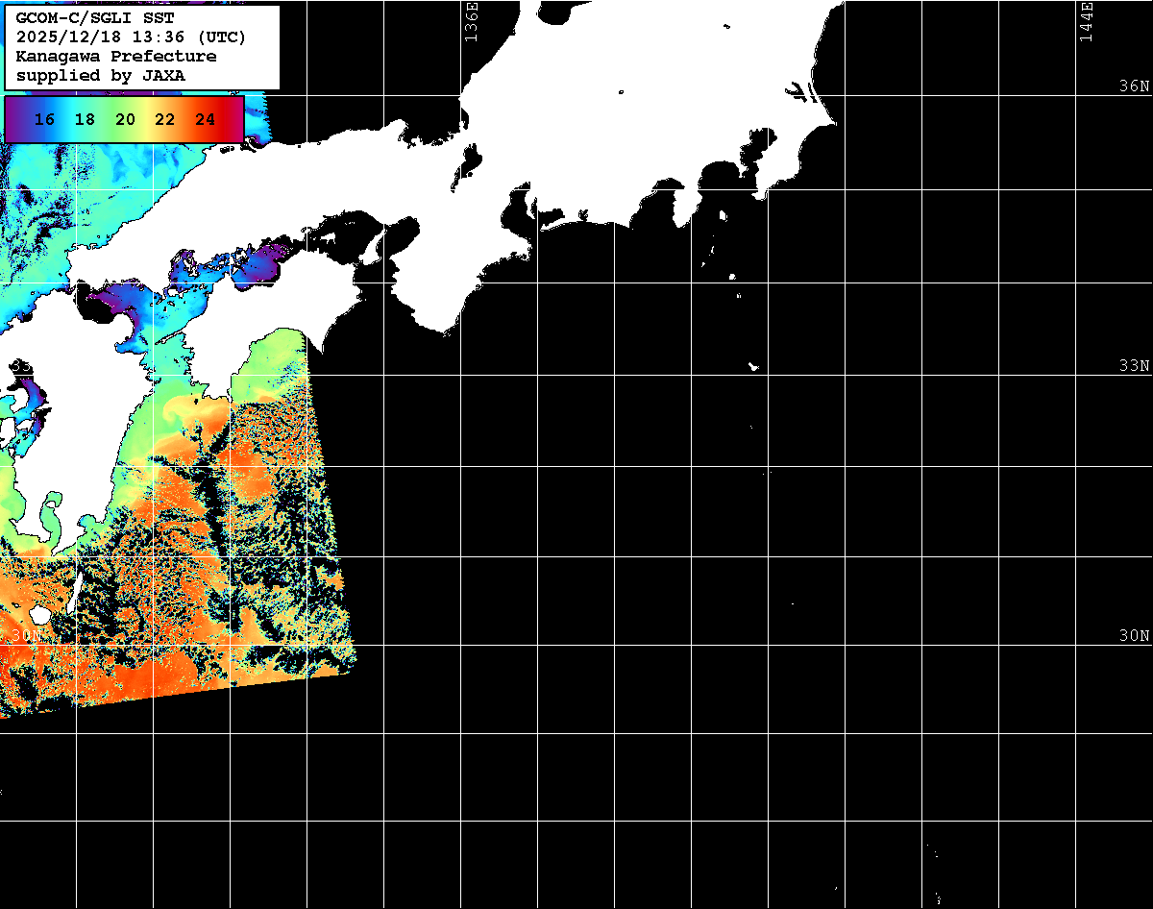This screenshot has height=909, width=1153.
Task: Click the 144E longitude label
Action: [x=1086, y=21]
